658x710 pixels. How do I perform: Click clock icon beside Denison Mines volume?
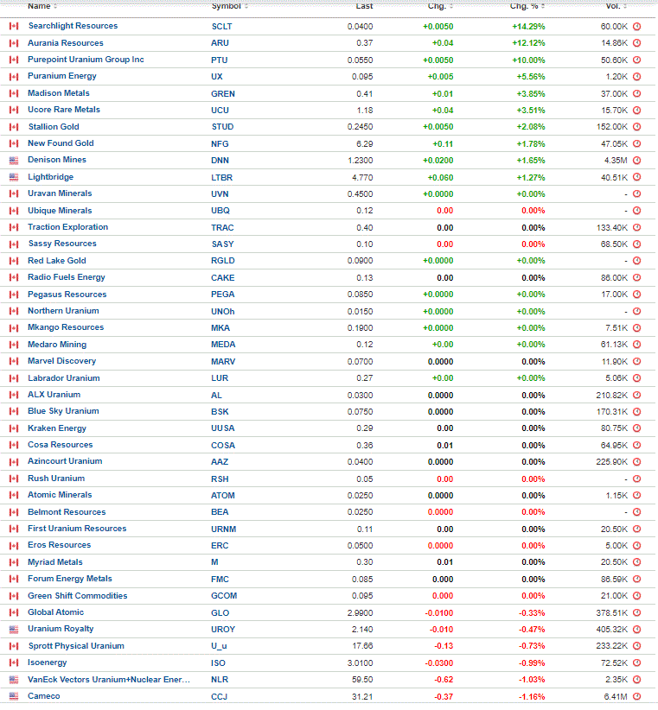[636, 161]
